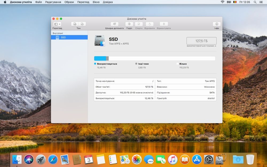Open Finder from the Dock
Viewport: 267px width, 167px height.
17,160
